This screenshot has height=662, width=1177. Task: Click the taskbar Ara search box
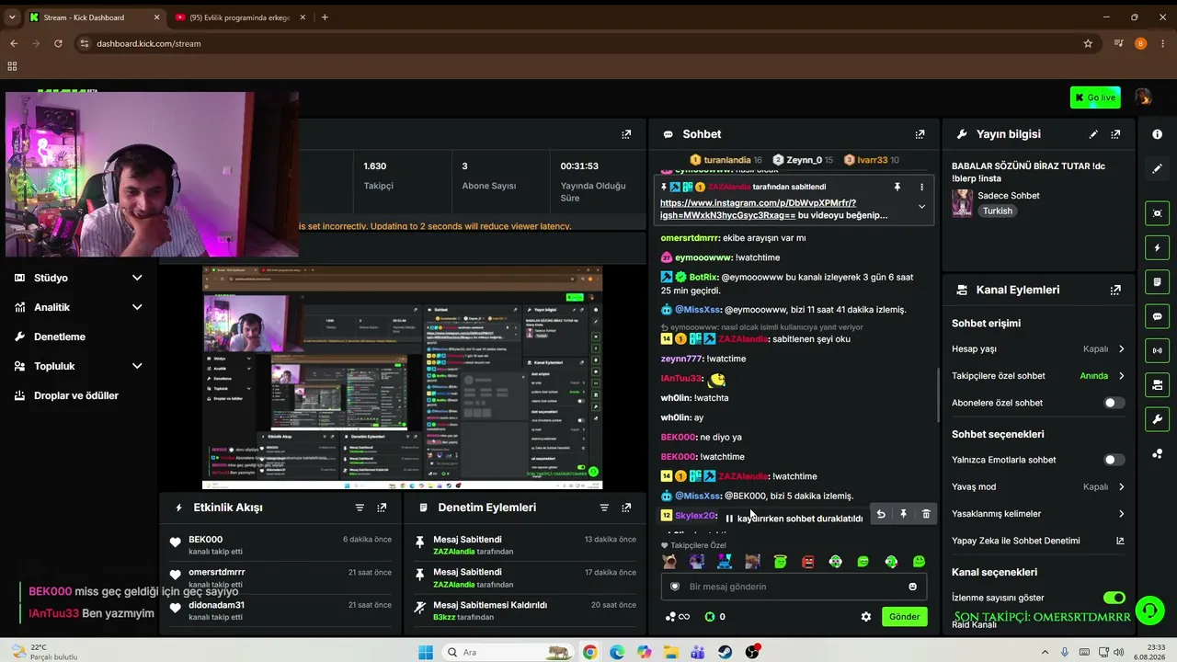[x=507, y=652]
